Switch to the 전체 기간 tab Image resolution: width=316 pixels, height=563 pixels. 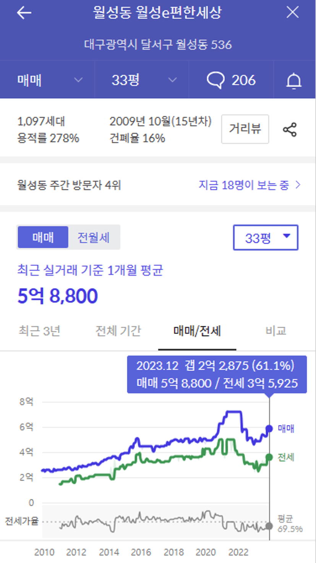coord(118,331)
